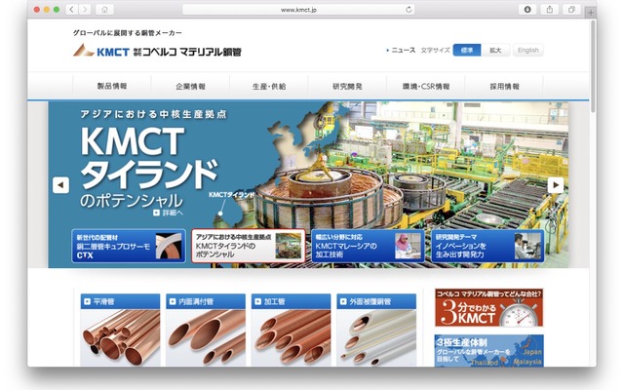Open the 研究開発 menu
This screenshot has height=390, width=624.
(x=347, y=86)
